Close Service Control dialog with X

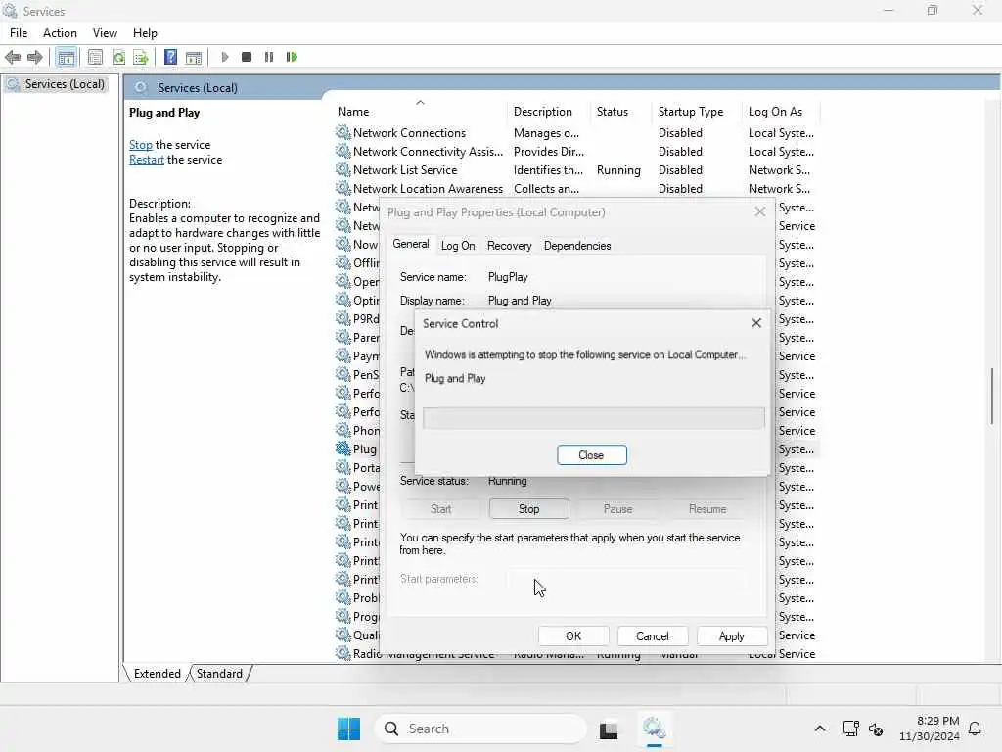756,323
